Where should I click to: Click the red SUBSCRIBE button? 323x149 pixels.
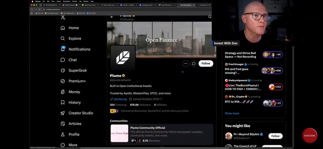coord(310,136)
